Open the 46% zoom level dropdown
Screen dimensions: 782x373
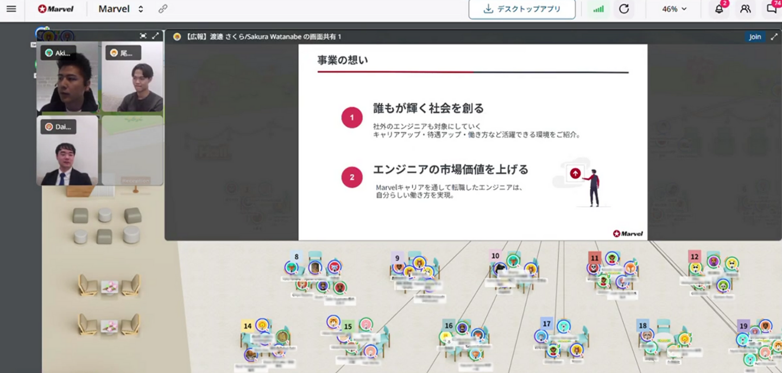tap(674, 9)
